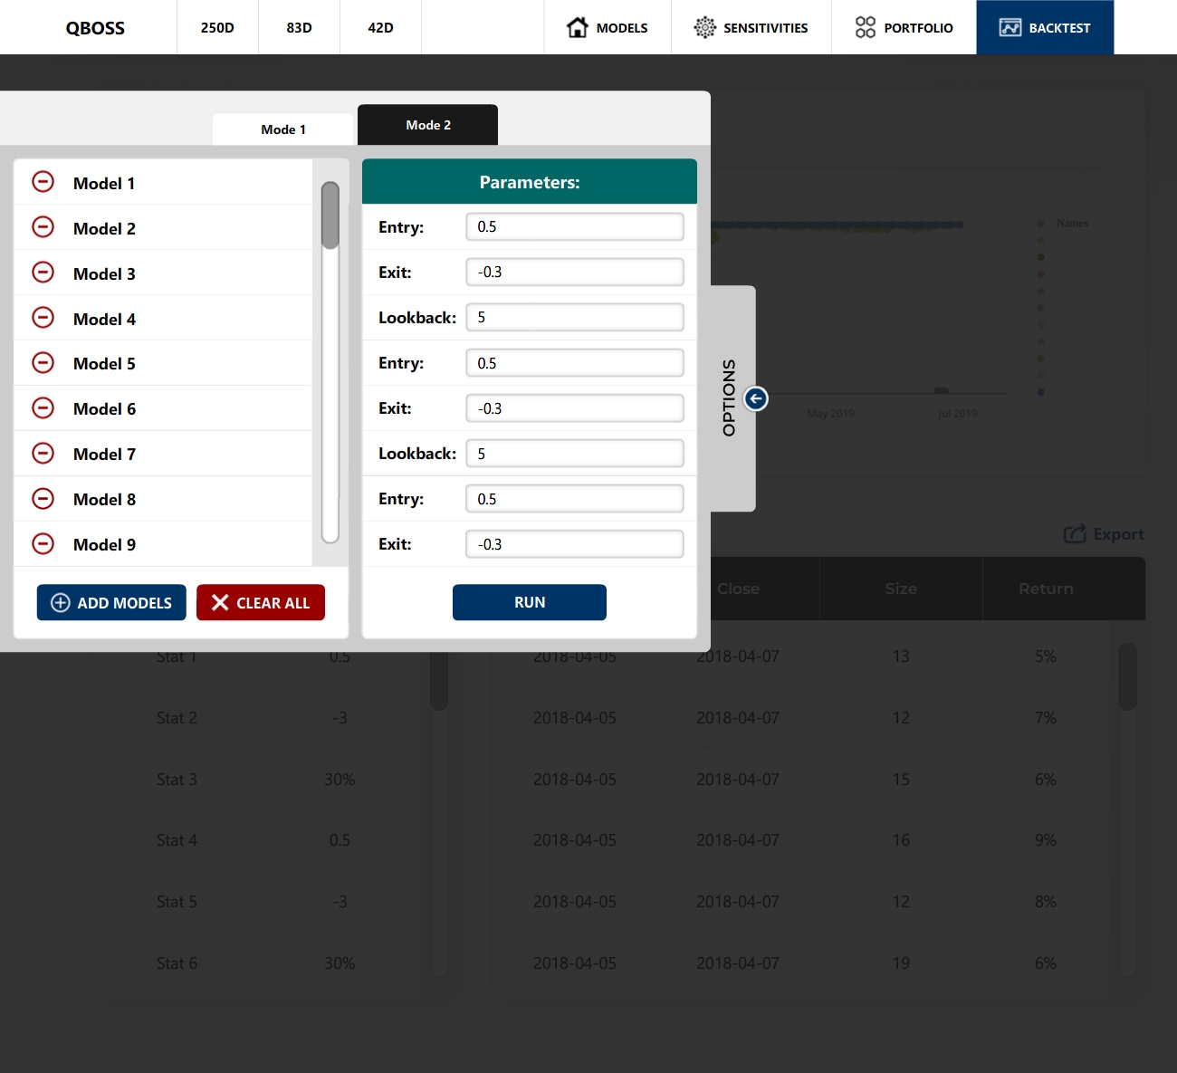Open the Portfolio page
Viewport: 1177px width, 1073px height.
click(x=904, y=27)
